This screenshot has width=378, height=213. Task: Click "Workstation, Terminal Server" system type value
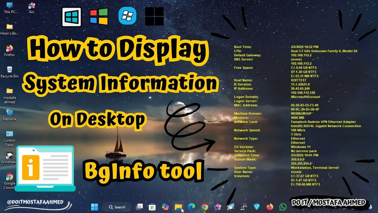click(315, 168)
